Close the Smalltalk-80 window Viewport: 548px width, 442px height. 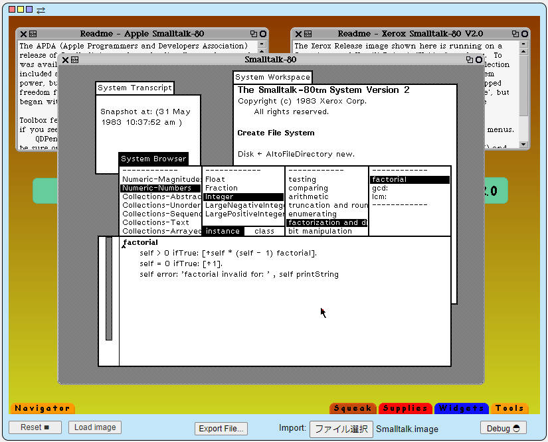[x=65, y=60]
